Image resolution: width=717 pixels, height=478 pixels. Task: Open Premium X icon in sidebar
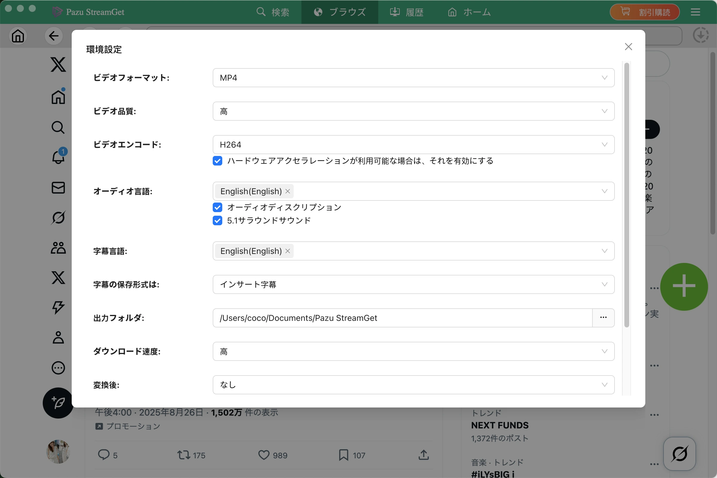58,278
